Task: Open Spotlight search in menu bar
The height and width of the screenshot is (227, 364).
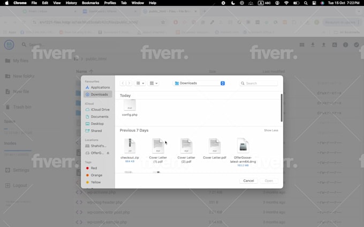Action: pyautogui.click(x=306, y=3)
